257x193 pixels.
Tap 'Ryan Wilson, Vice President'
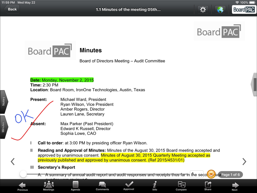(x=87, y=104)
